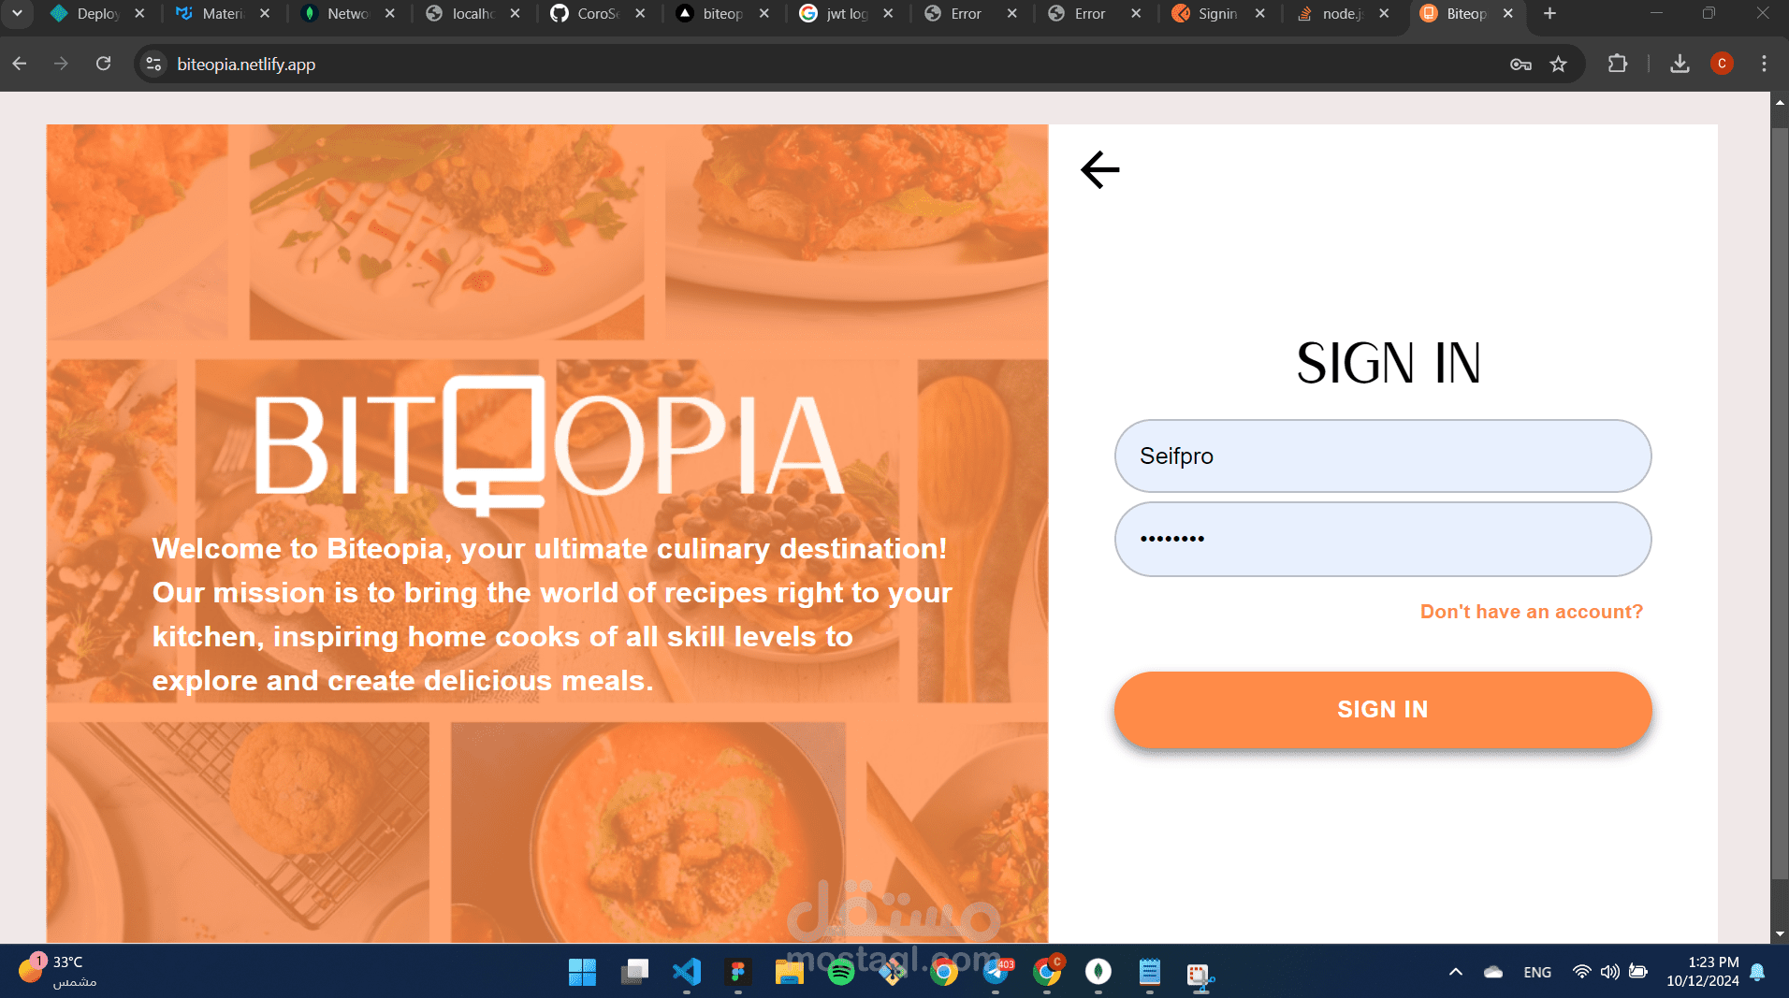Open the site information icon in the address bar
This screenshot has height=998, width=1789.
153,64
